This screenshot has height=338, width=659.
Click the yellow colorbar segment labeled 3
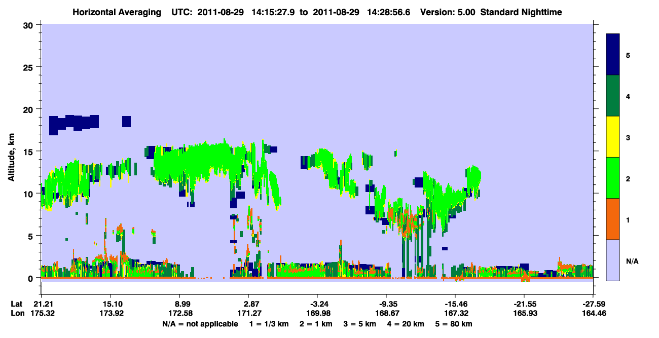[x=613, y=137]
